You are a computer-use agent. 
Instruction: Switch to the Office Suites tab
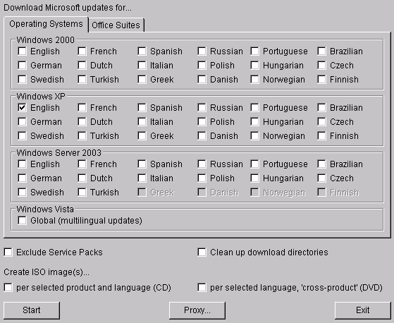click(x=116, y=25)
